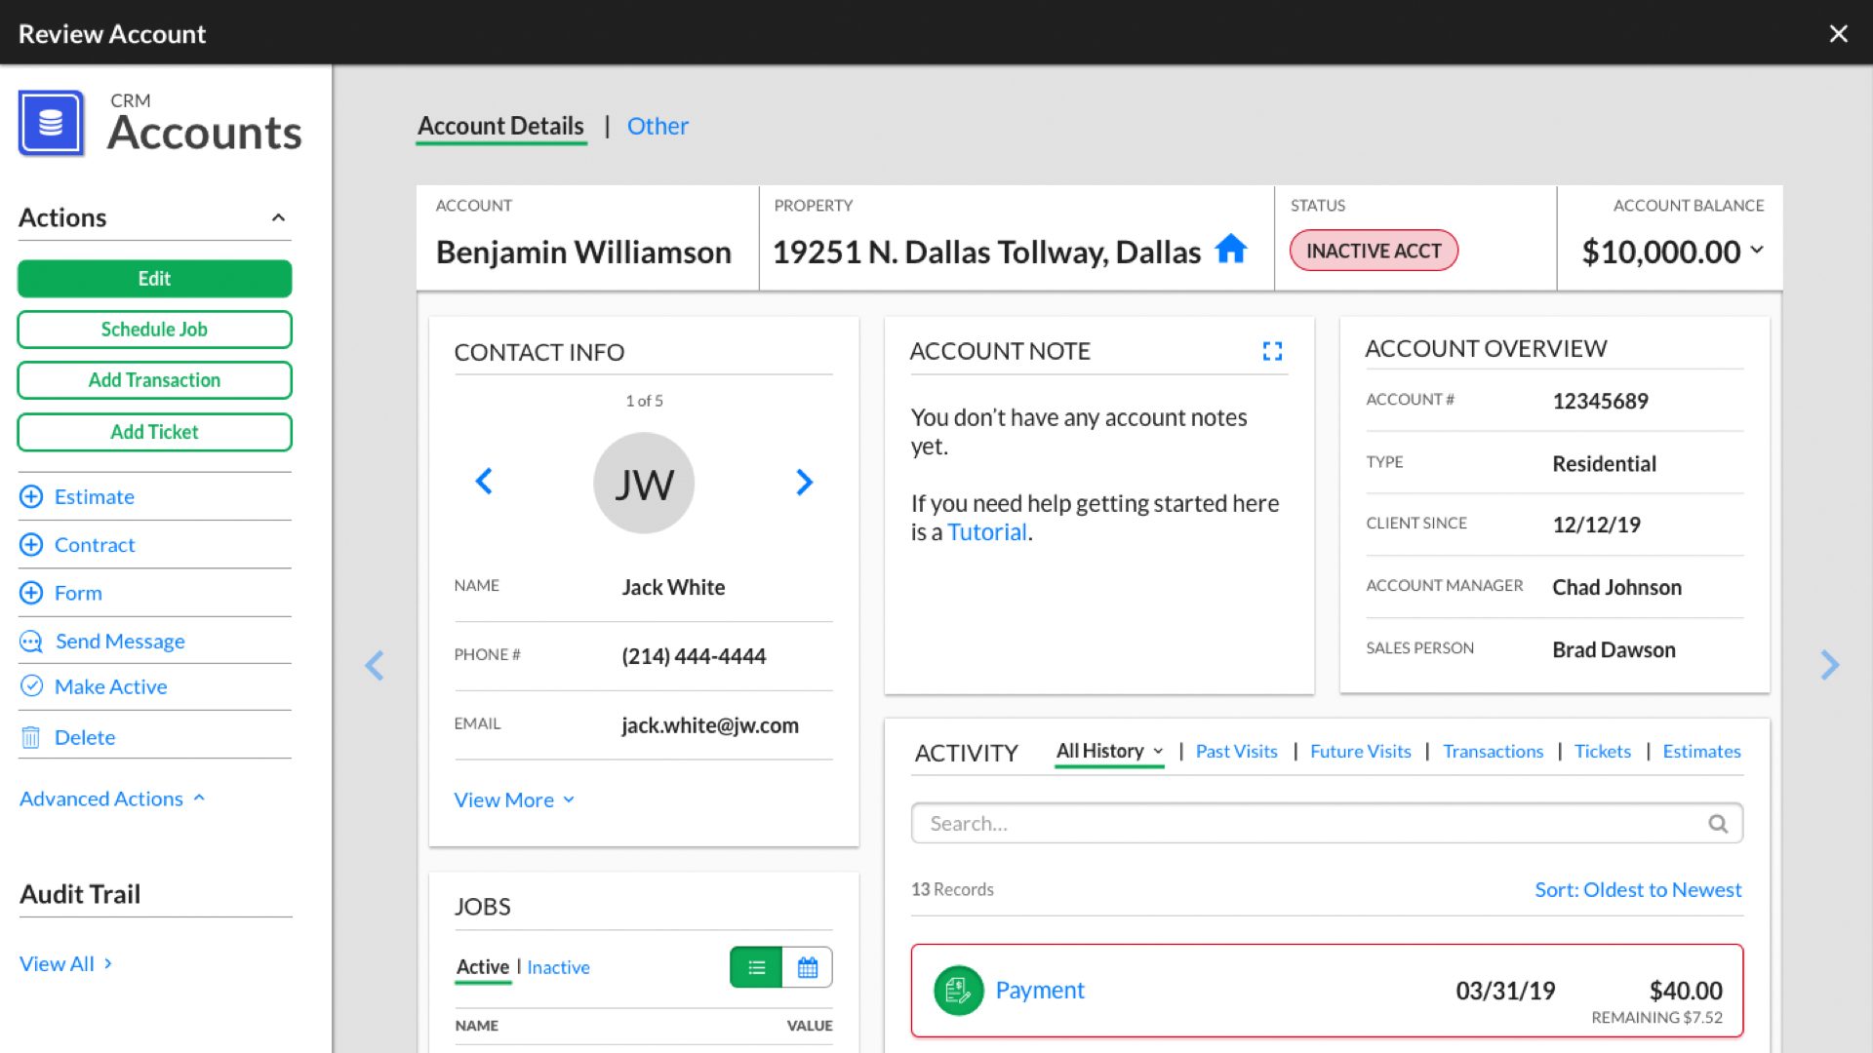
Task: Click the Activity search input field
Action: click(1307, 824)
